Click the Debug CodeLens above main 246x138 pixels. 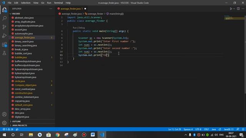[81, 28]
